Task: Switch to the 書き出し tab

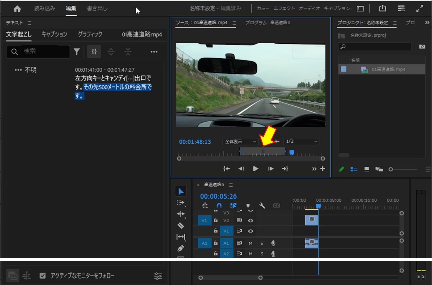Action: click(x=97, y=8)
